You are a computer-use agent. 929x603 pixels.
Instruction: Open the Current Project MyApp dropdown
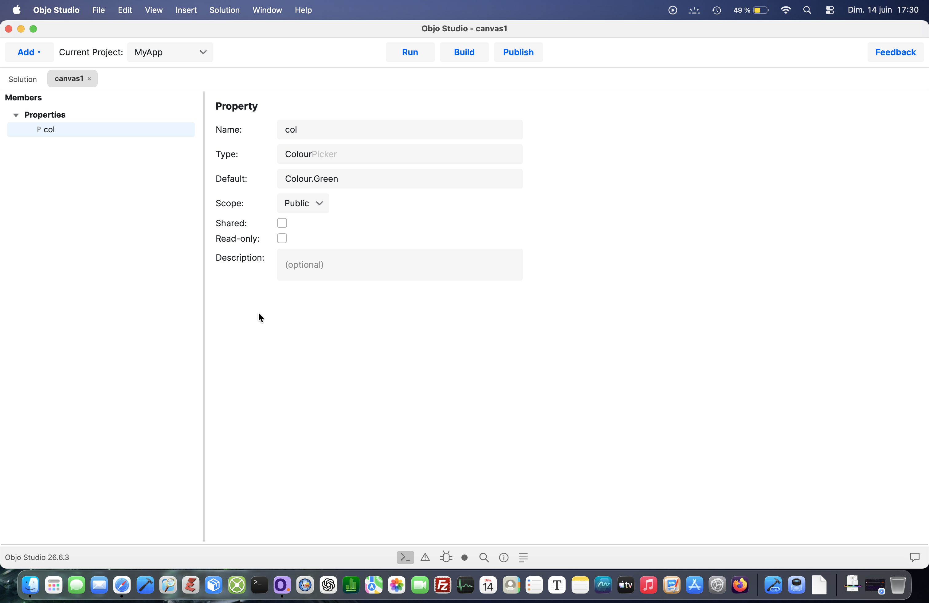pos(170,52)
